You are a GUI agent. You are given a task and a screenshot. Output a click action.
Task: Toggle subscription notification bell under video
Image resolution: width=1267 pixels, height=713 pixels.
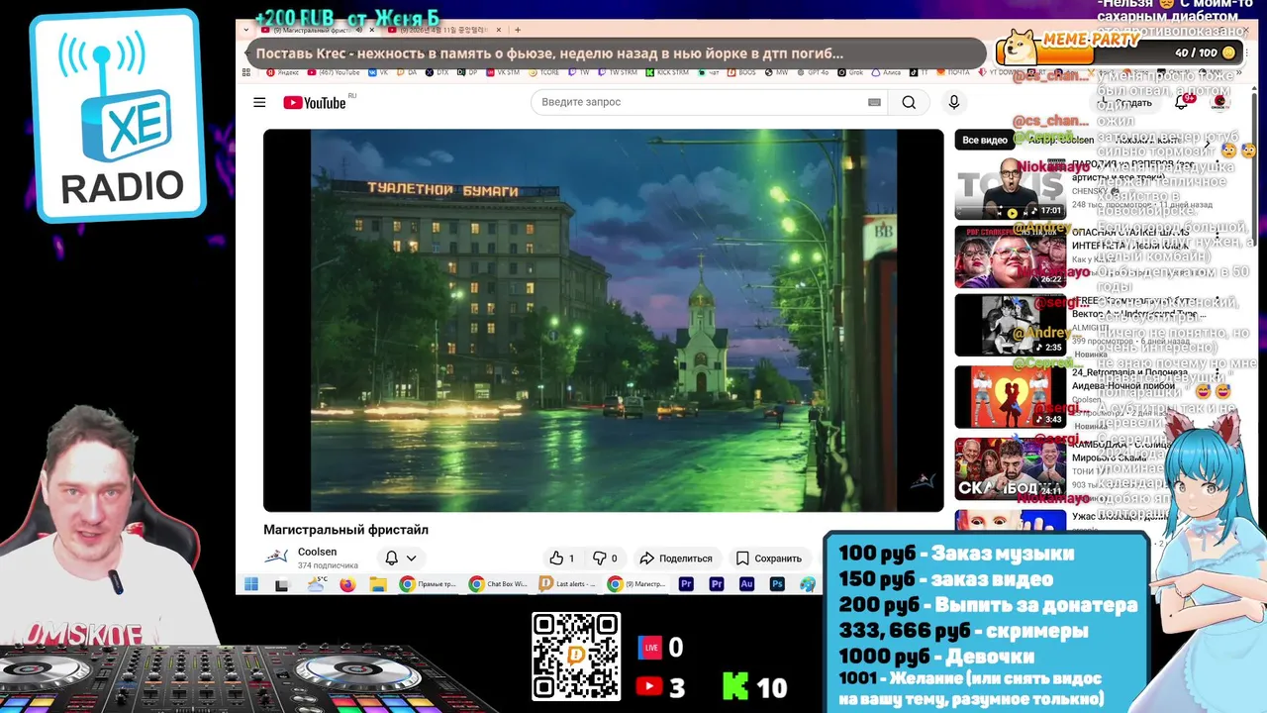[x=391, y=558]
